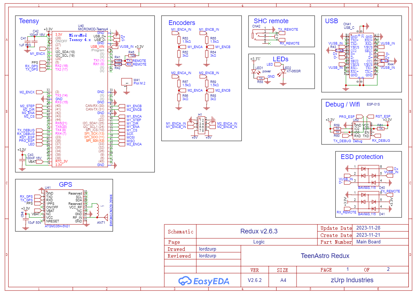This screenshot has width=417, height=294.
Task: Click the ESP-01S label
Action: (x=373, y=104)
